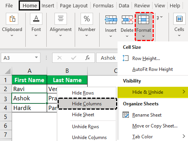The width and height of the screenshot is (188, 141).
Task: Select row 6 header
Action: 6,126
